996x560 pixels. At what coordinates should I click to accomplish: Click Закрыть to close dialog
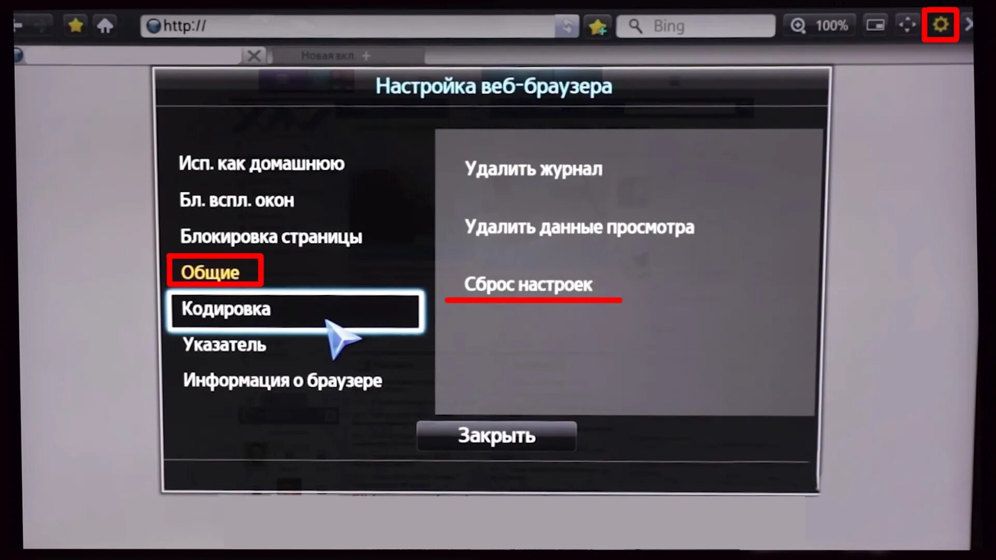point(496,436)
